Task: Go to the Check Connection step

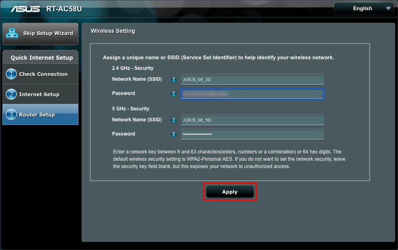Action: [40, 74]
